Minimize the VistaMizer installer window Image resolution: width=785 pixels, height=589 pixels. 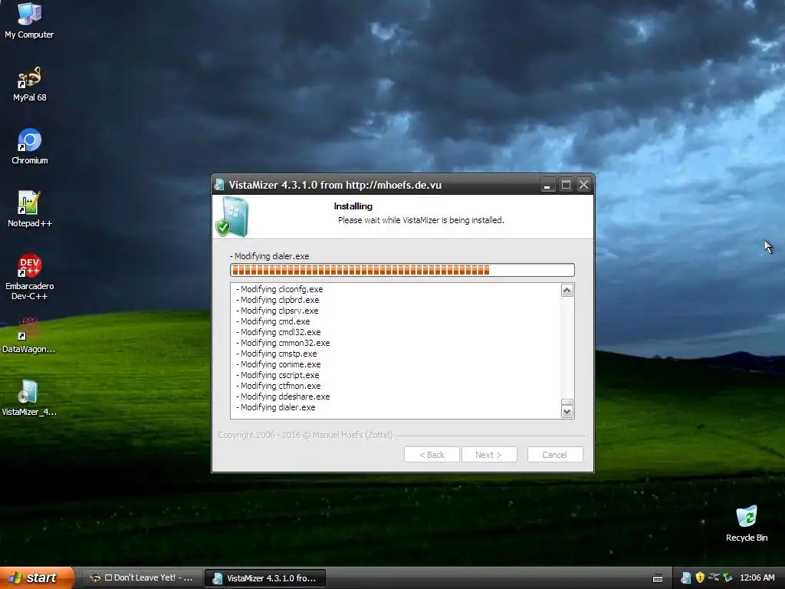point(547,185)
